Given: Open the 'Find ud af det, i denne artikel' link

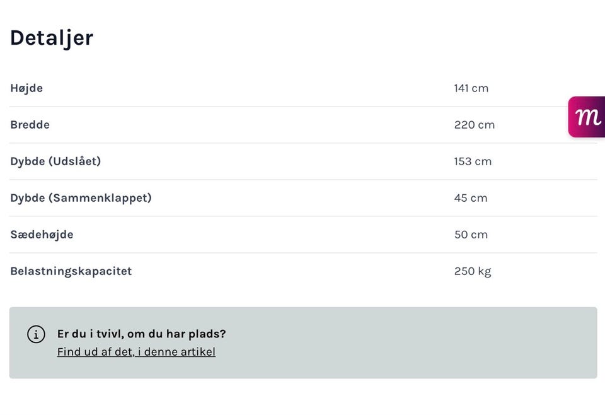Looking at the screenshot, I should 136,352.
